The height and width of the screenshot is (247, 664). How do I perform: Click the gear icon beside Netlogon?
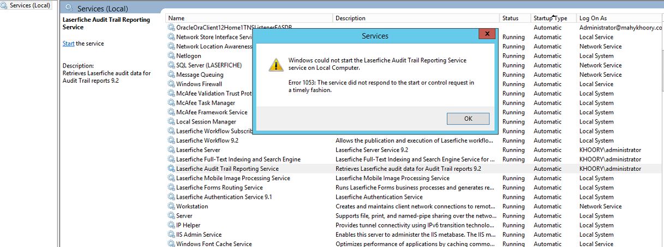click(x=171, y=55)
